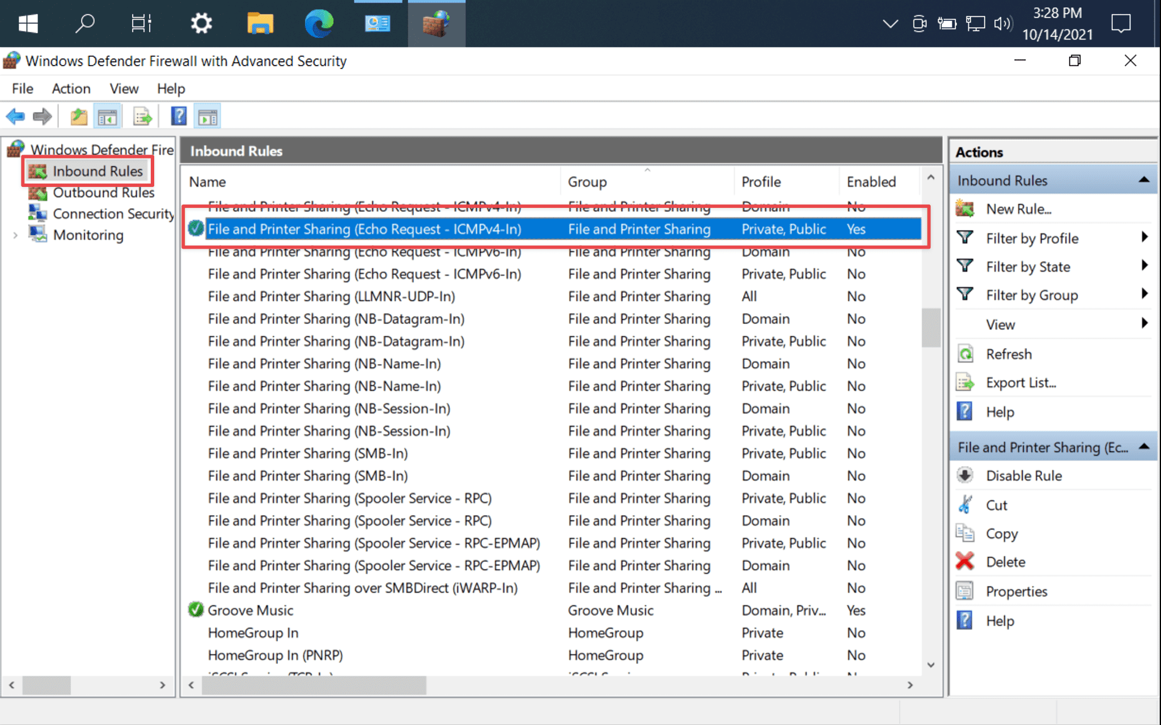The image size is (1161, 725).
Task: Click Help under File and Printer Sharing section
Action: point(999,621)
